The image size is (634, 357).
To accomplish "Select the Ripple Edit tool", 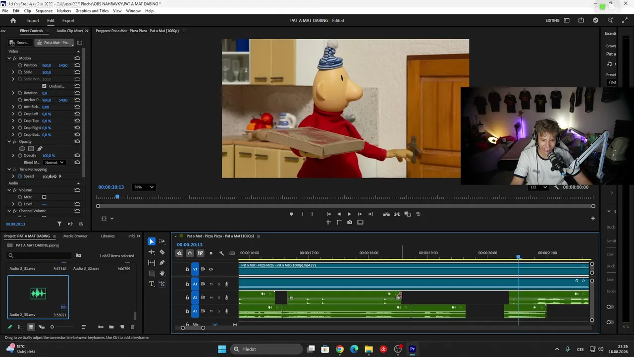I will coord(152,252).
